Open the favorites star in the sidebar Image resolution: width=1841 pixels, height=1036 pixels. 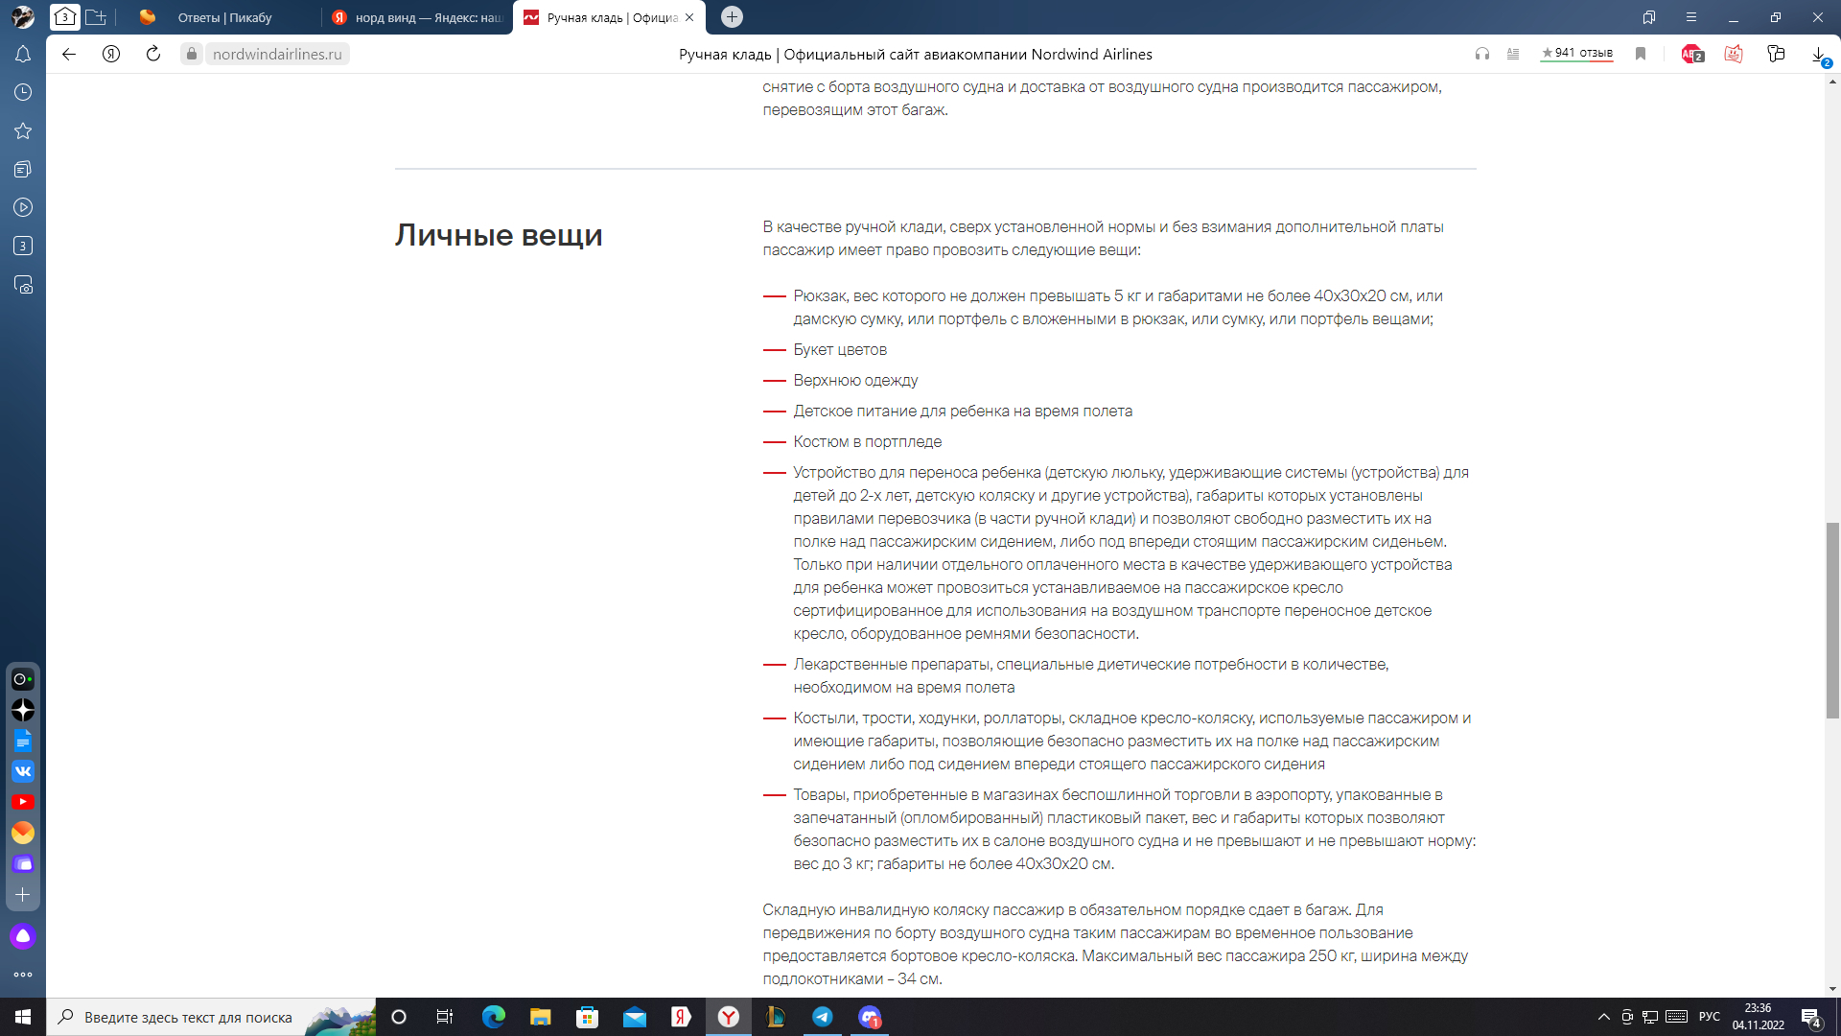(x=23, y=130)
